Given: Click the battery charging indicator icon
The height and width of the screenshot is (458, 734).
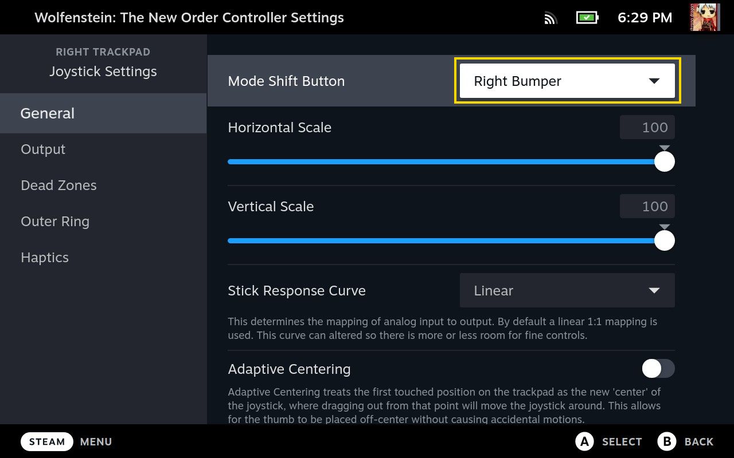Looking at the screenshot, I should click(x=587, y=18).
